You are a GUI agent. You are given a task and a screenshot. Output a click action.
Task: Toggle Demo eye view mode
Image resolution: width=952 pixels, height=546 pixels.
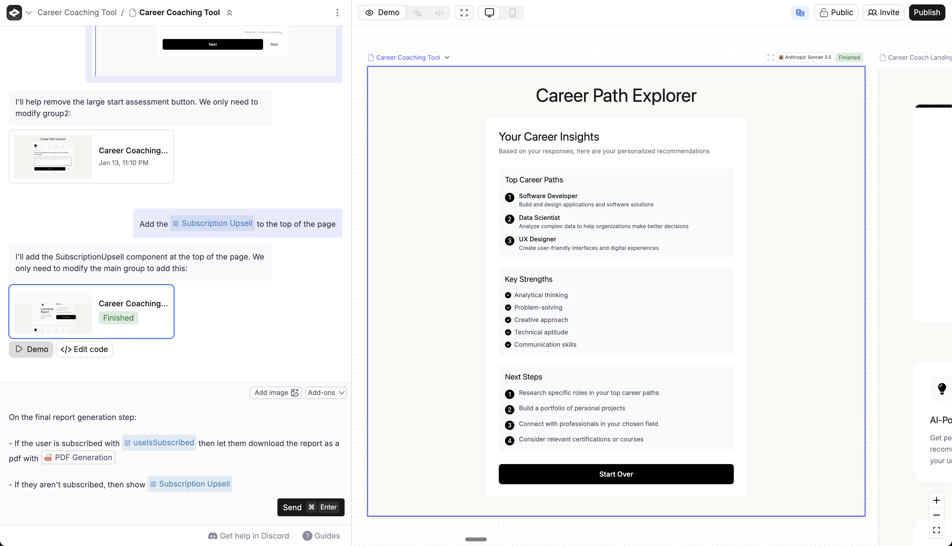pyautogui.click(x=382, y=13)
